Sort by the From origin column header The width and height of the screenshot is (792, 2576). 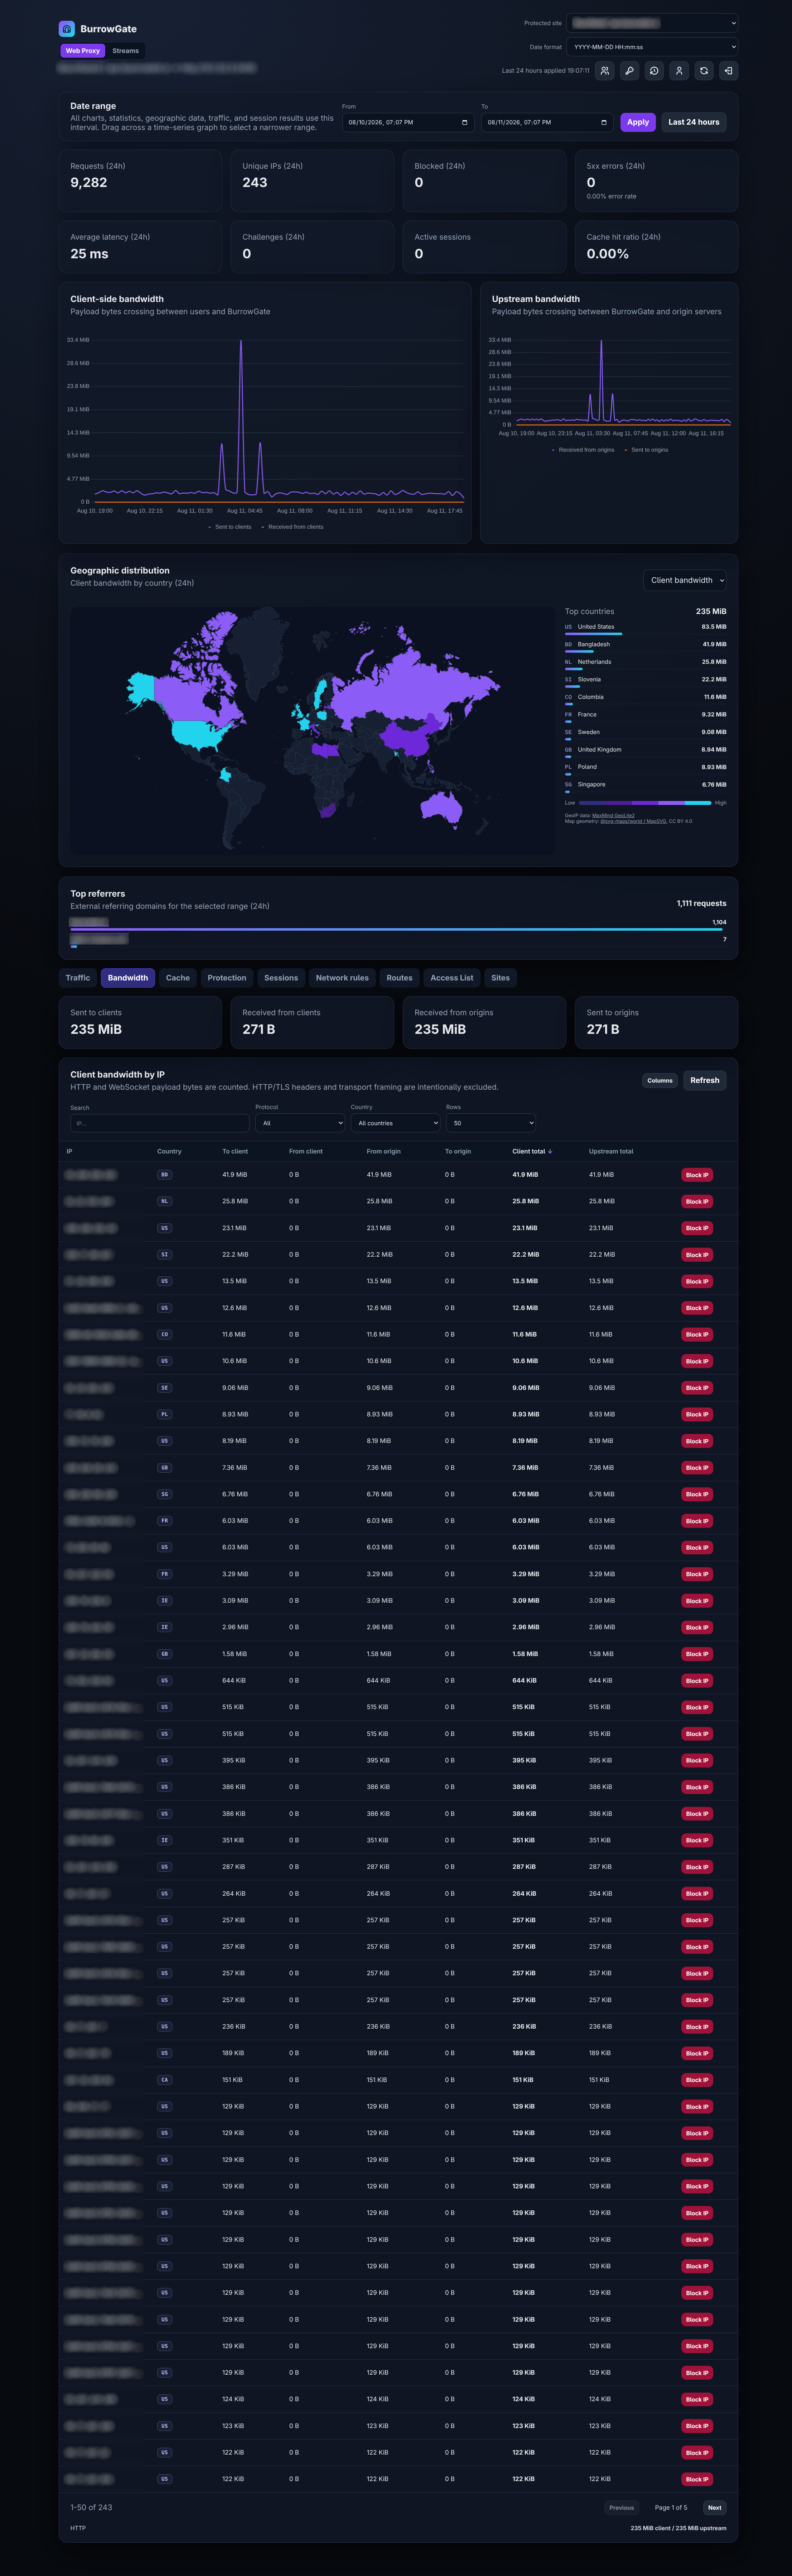click(x=383, y=1151)
